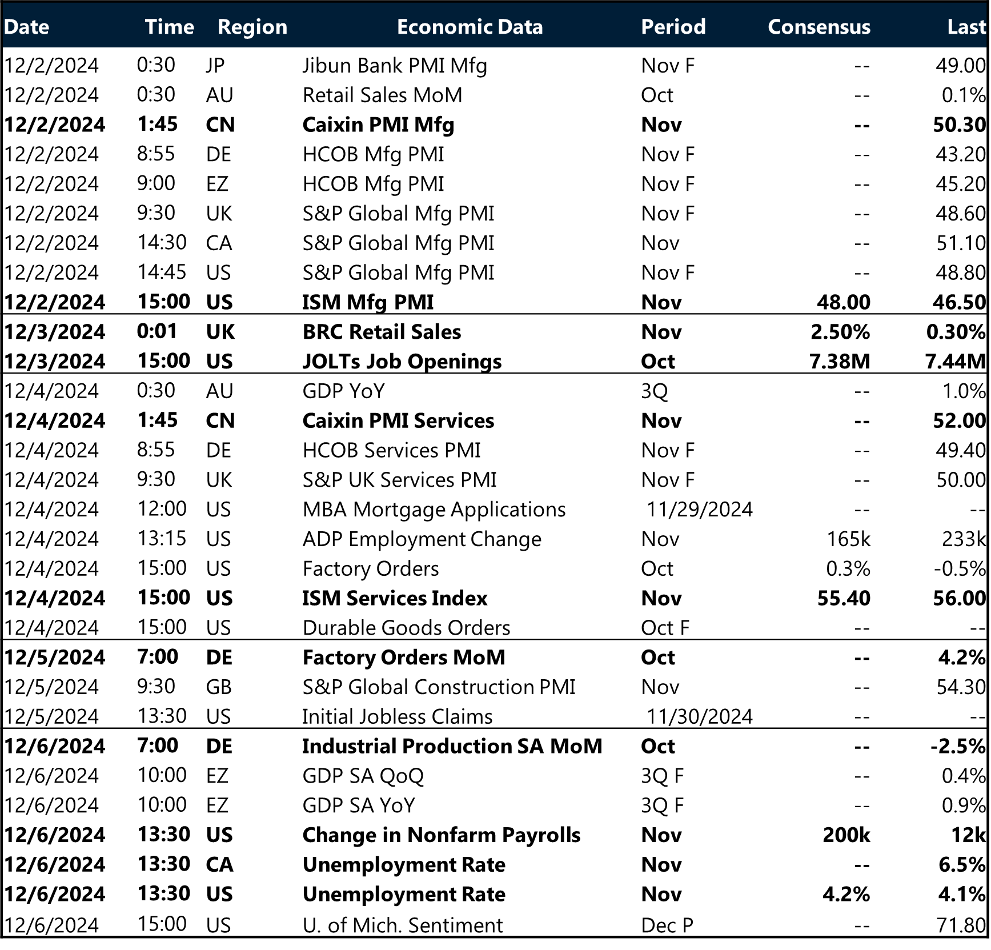Viewport: 991px width, 950px height.
Task: Click the 7.38M consensus value
Action: click(840, 362)
